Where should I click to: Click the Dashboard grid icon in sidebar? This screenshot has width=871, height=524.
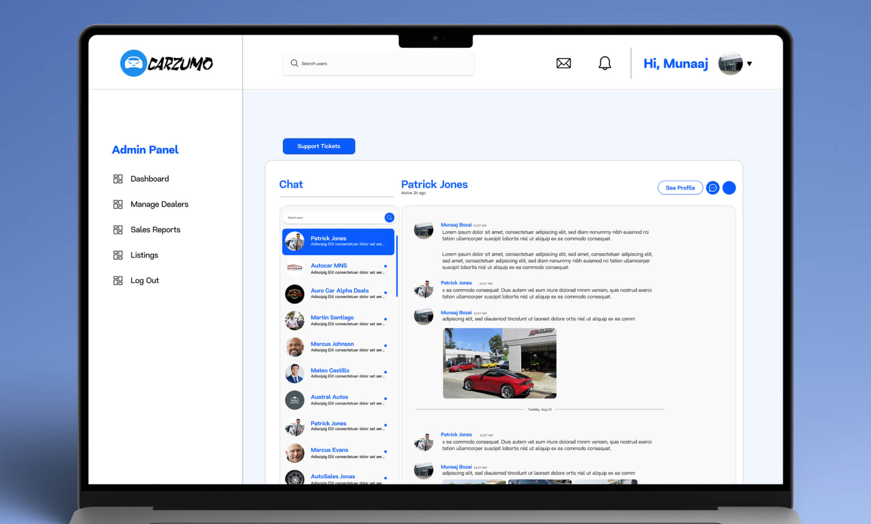point(118,179)
